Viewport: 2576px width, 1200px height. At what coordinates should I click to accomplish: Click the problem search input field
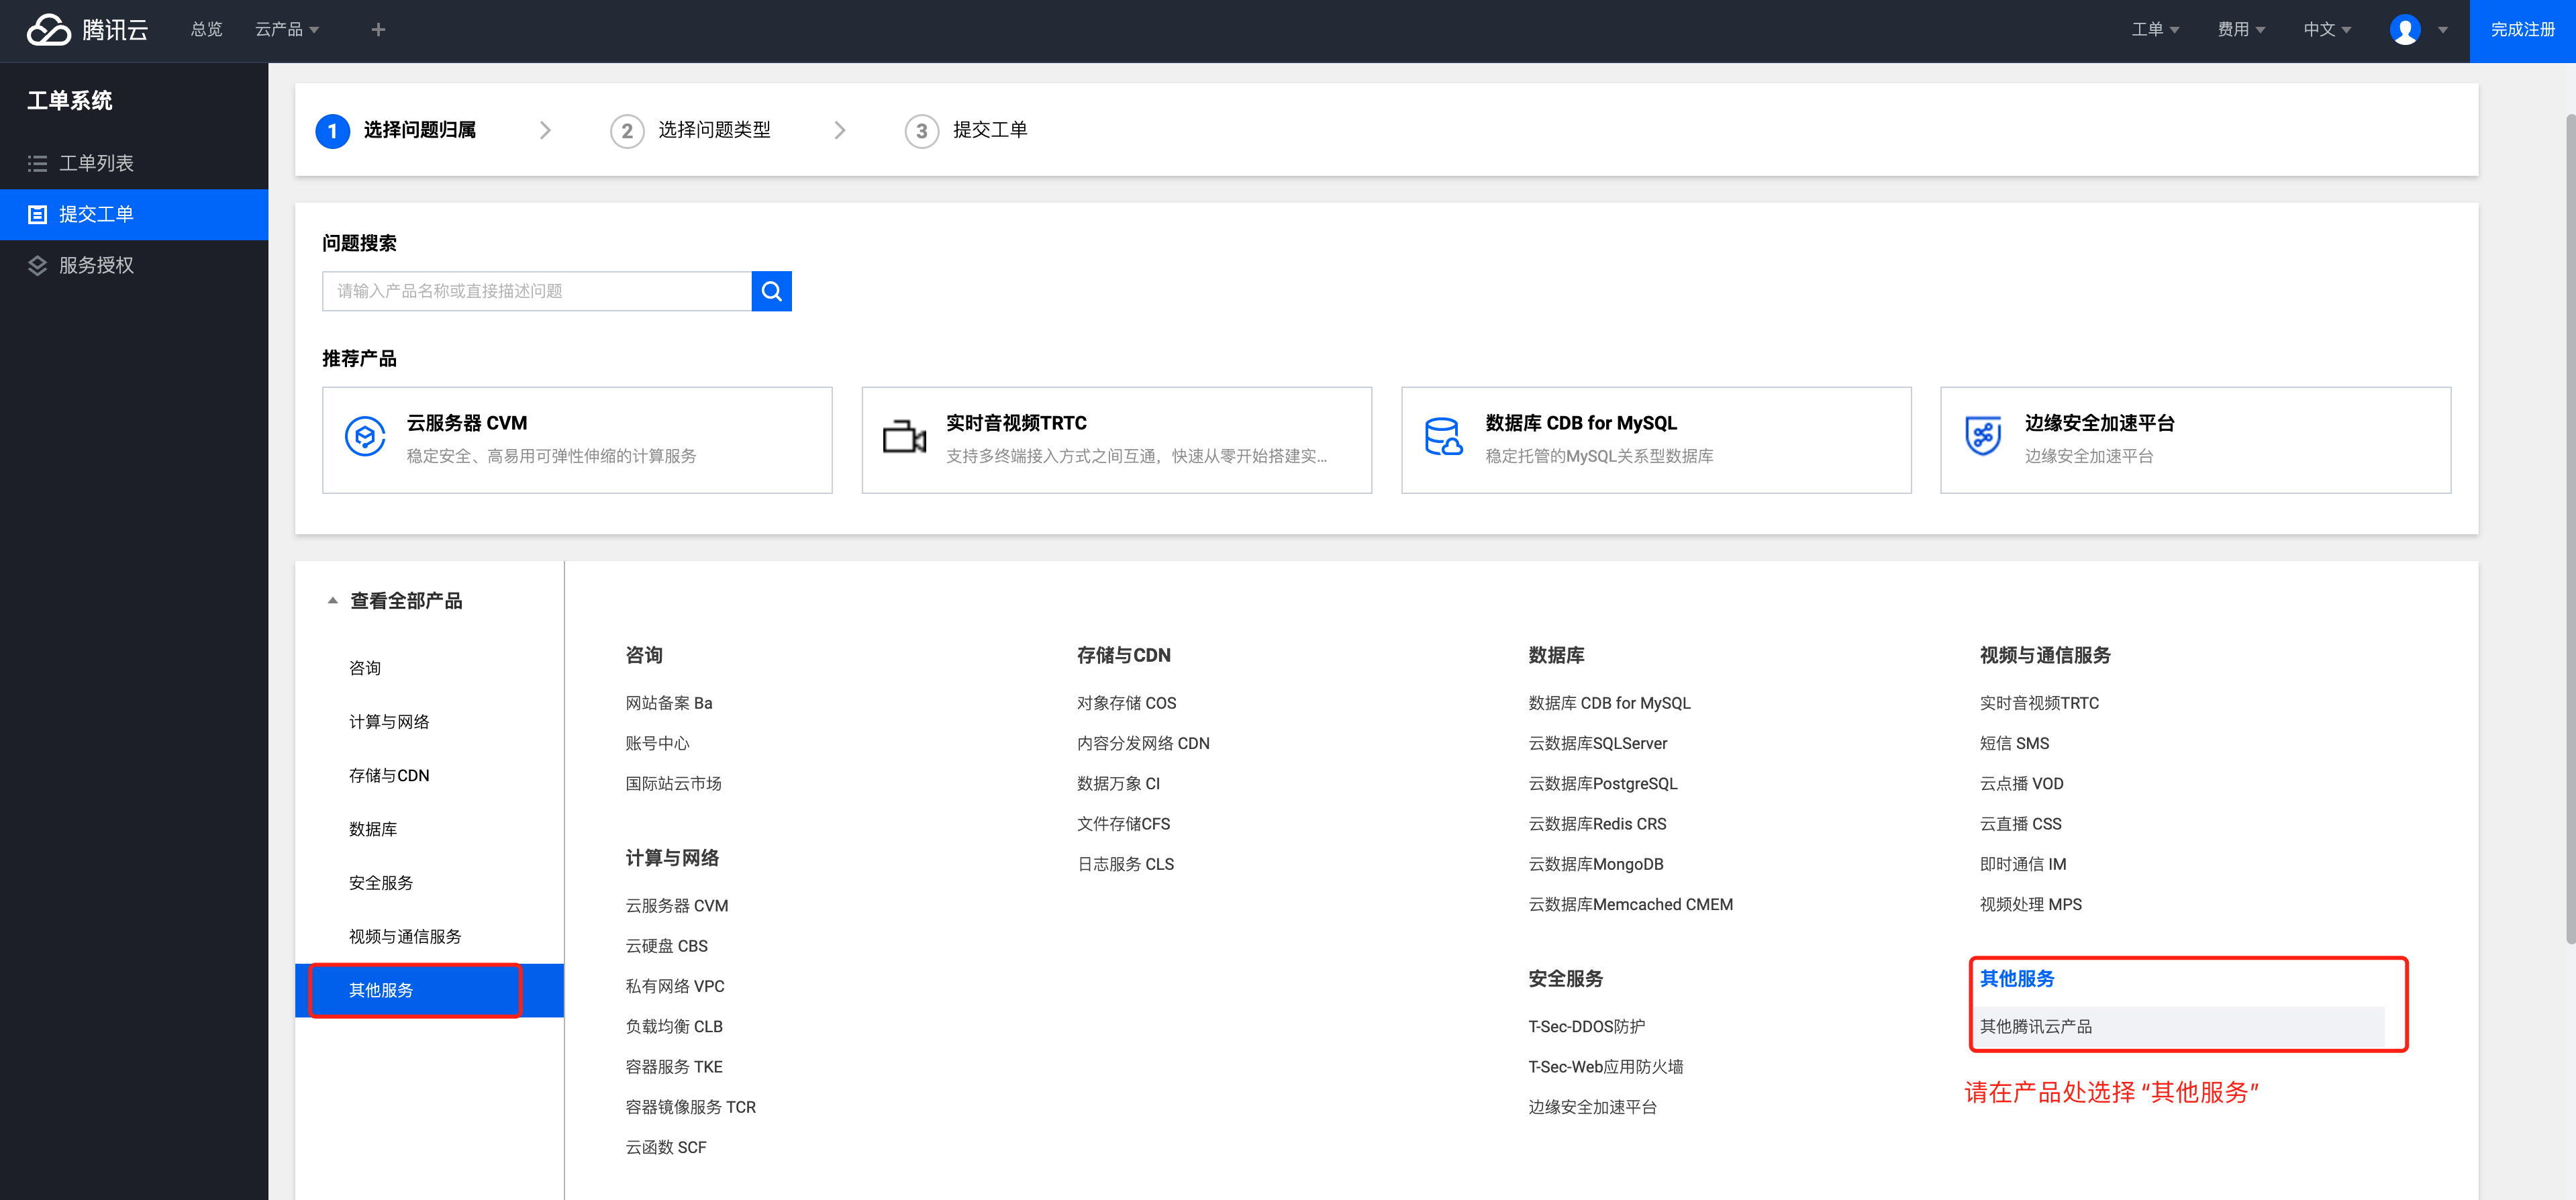(x=536, y=291)
